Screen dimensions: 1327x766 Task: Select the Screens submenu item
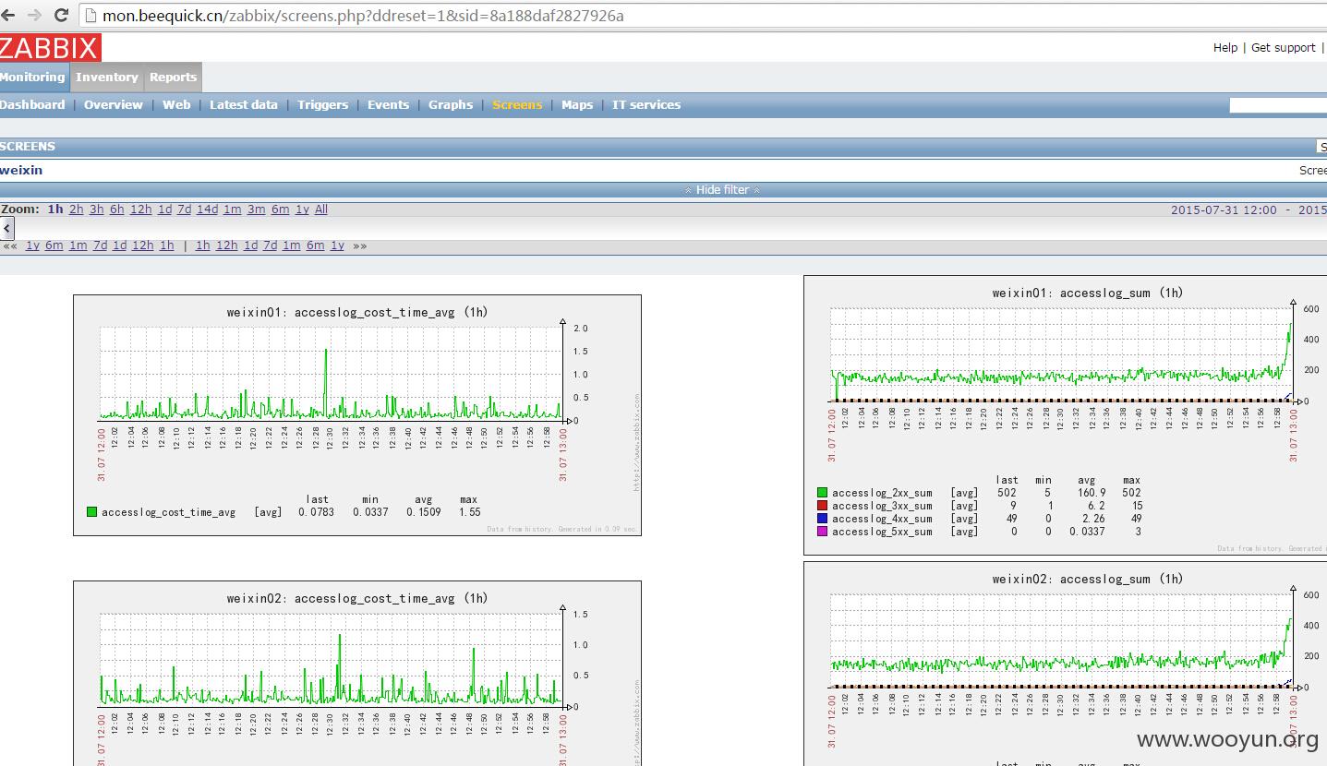point(517,105)
